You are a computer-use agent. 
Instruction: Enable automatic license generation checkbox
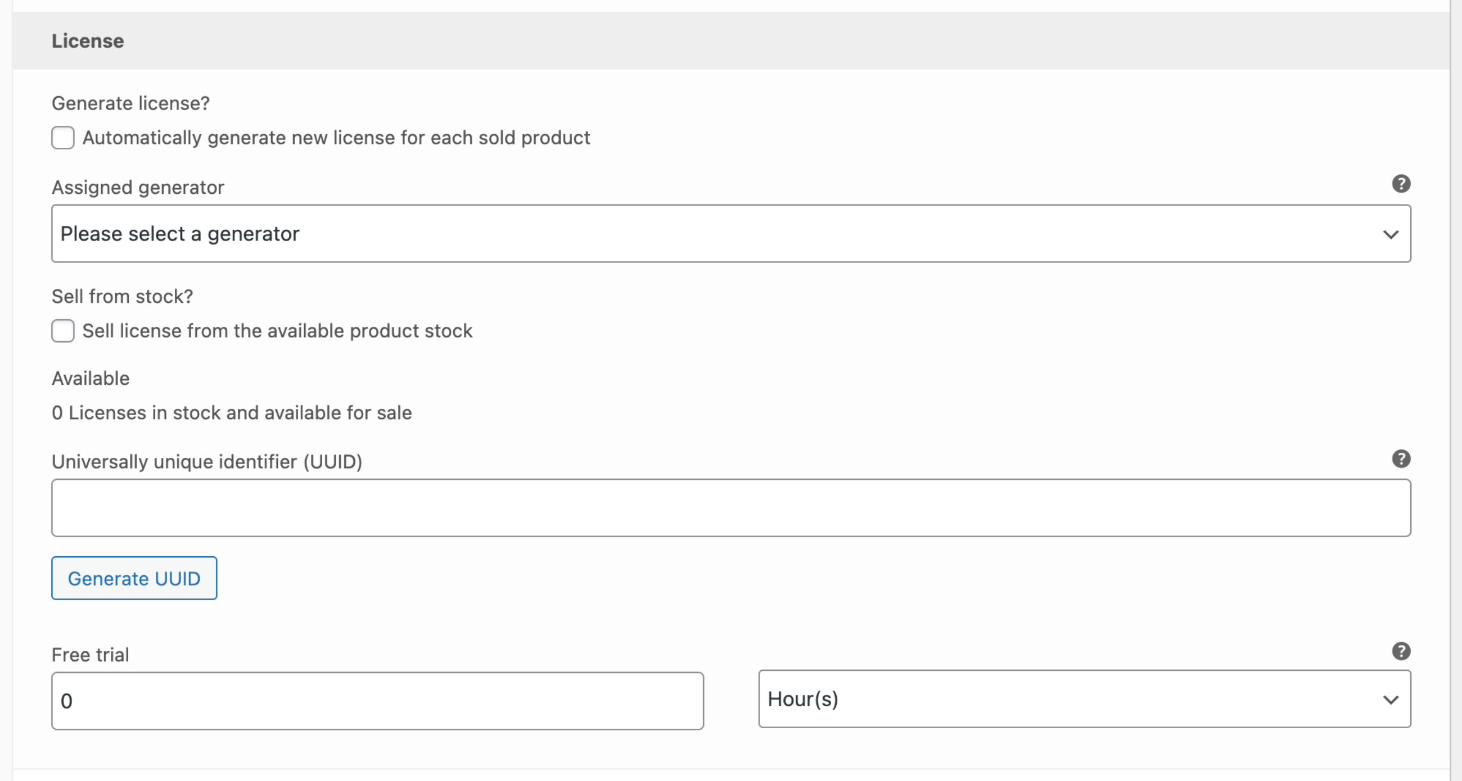click(63, 138)
